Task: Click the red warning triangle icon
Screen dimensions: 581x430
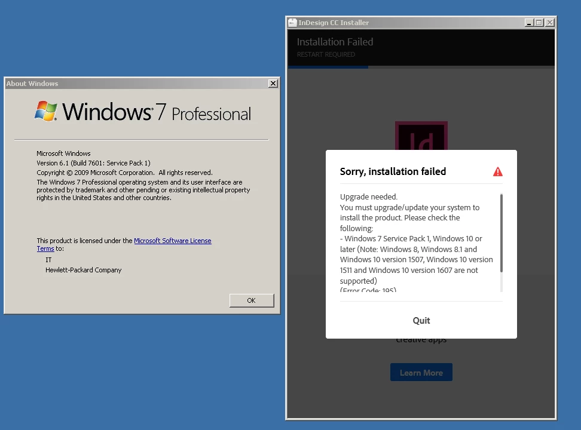Action: point(498,171)
